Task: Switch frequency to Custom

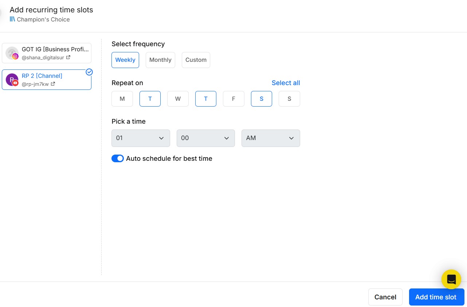Action: point(196,60)
